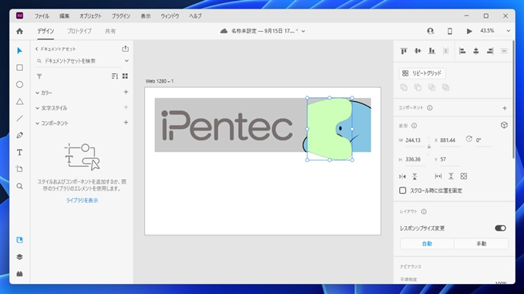Change asset sort order

115,76
